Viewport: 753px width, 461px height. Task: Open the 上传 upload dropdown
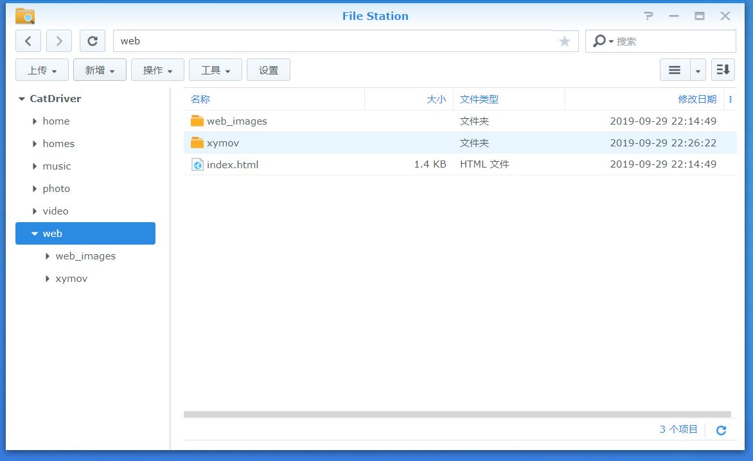(x=41, y=69)
